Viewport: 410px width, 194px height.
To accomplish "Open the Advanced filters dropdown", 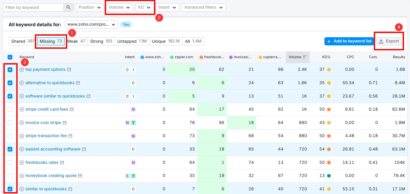I will (x=204, y=7).
